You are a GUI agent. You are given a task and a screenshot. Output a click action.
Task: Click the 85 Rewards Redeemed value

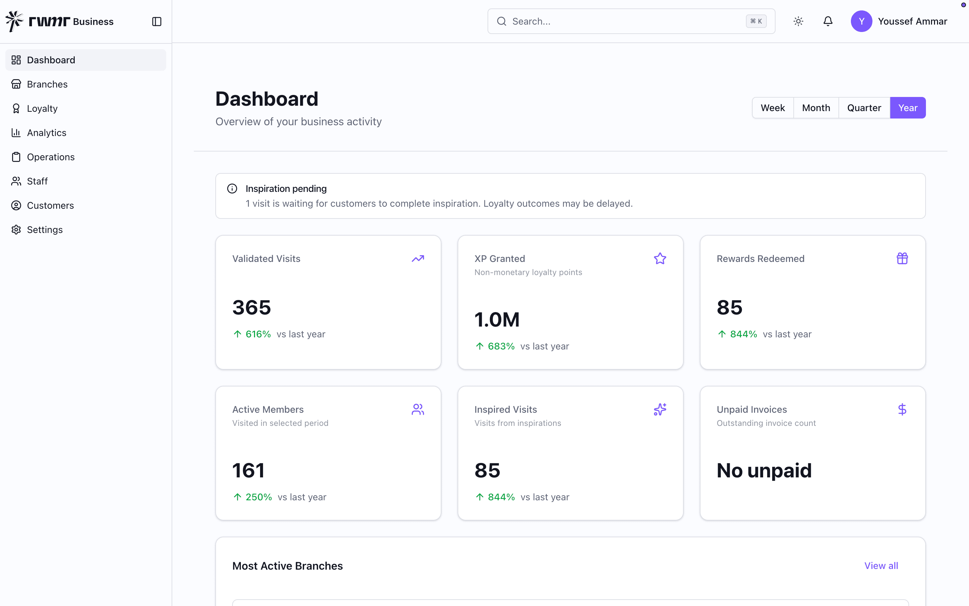(729, 307)
